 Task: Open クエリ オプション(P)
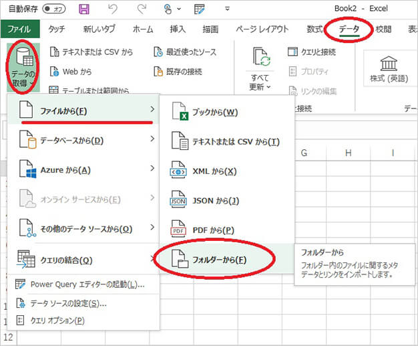(x=83, y=321)
